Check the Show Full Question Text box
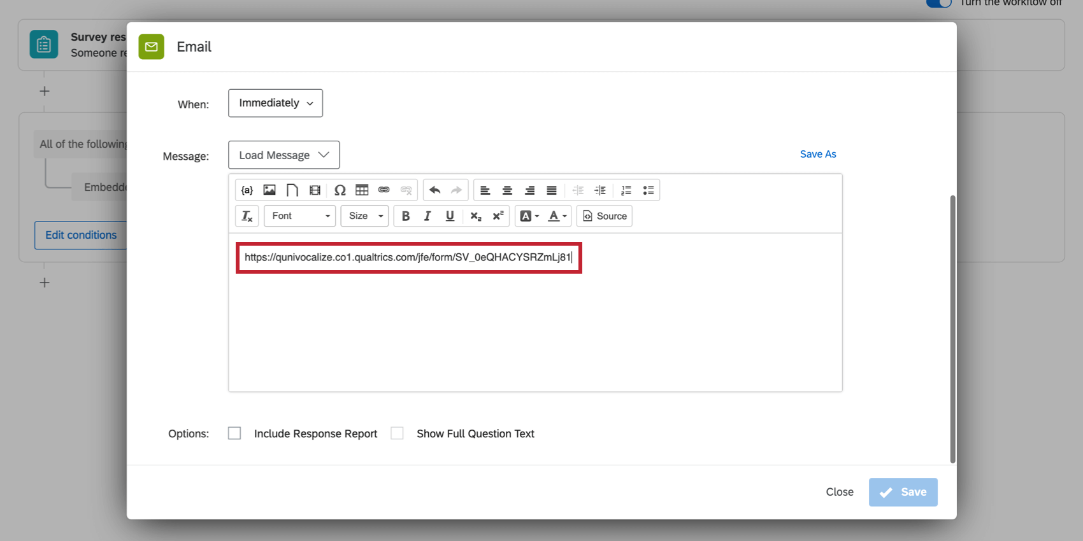Image resolution: width=1083 pixels, height=541 pixels. 397,433
